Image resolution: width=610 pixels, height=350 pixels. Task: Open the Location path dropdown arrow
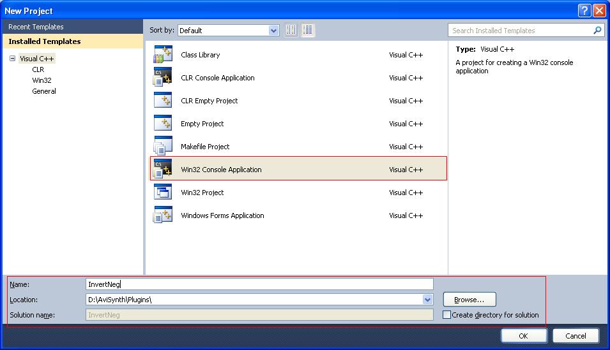pos(427,300)
